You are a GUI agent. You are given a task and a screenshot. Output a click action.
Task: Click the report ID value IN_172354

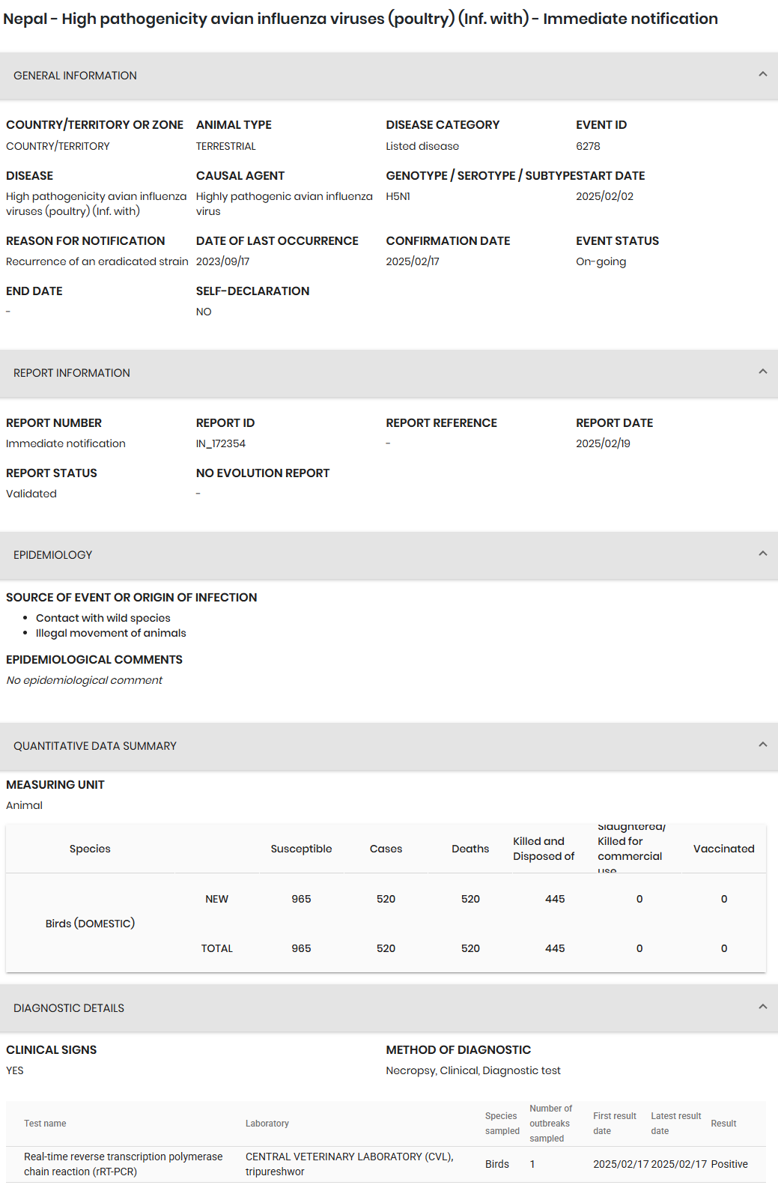pyautogui.click(x=221, y=443)
